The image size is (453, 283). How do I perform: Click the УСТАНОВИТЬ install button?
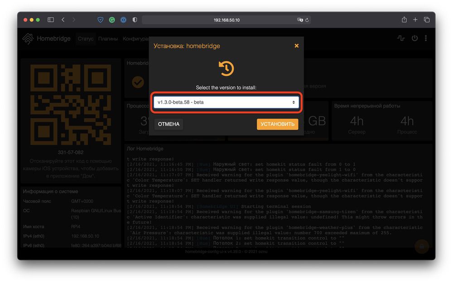click(277, 124)
